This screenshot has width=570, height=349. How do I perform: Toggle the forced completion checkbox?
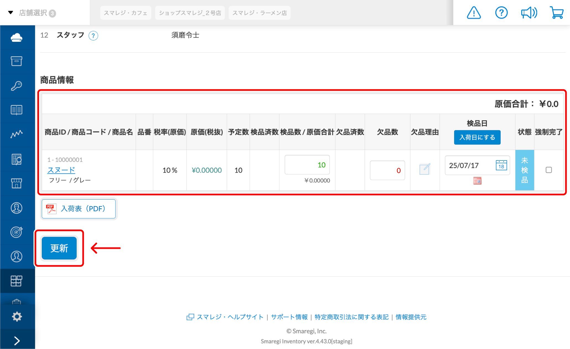point(548,170)
